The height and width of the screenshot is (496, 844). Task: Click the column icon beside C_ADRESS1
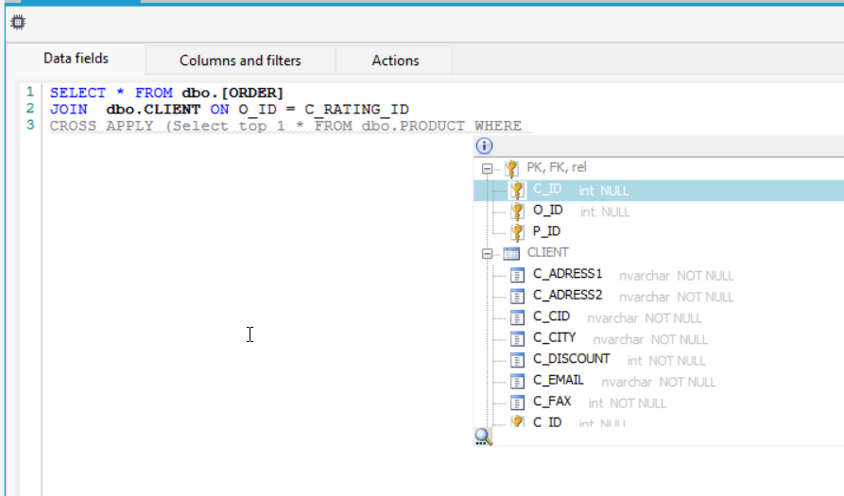pos(517,275)
